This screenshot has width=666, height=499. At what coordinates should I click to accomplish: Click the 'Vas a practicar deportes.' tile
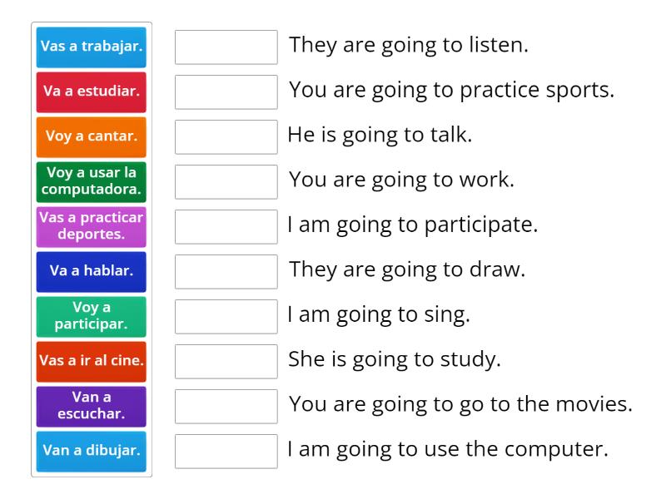pos(92,227)
